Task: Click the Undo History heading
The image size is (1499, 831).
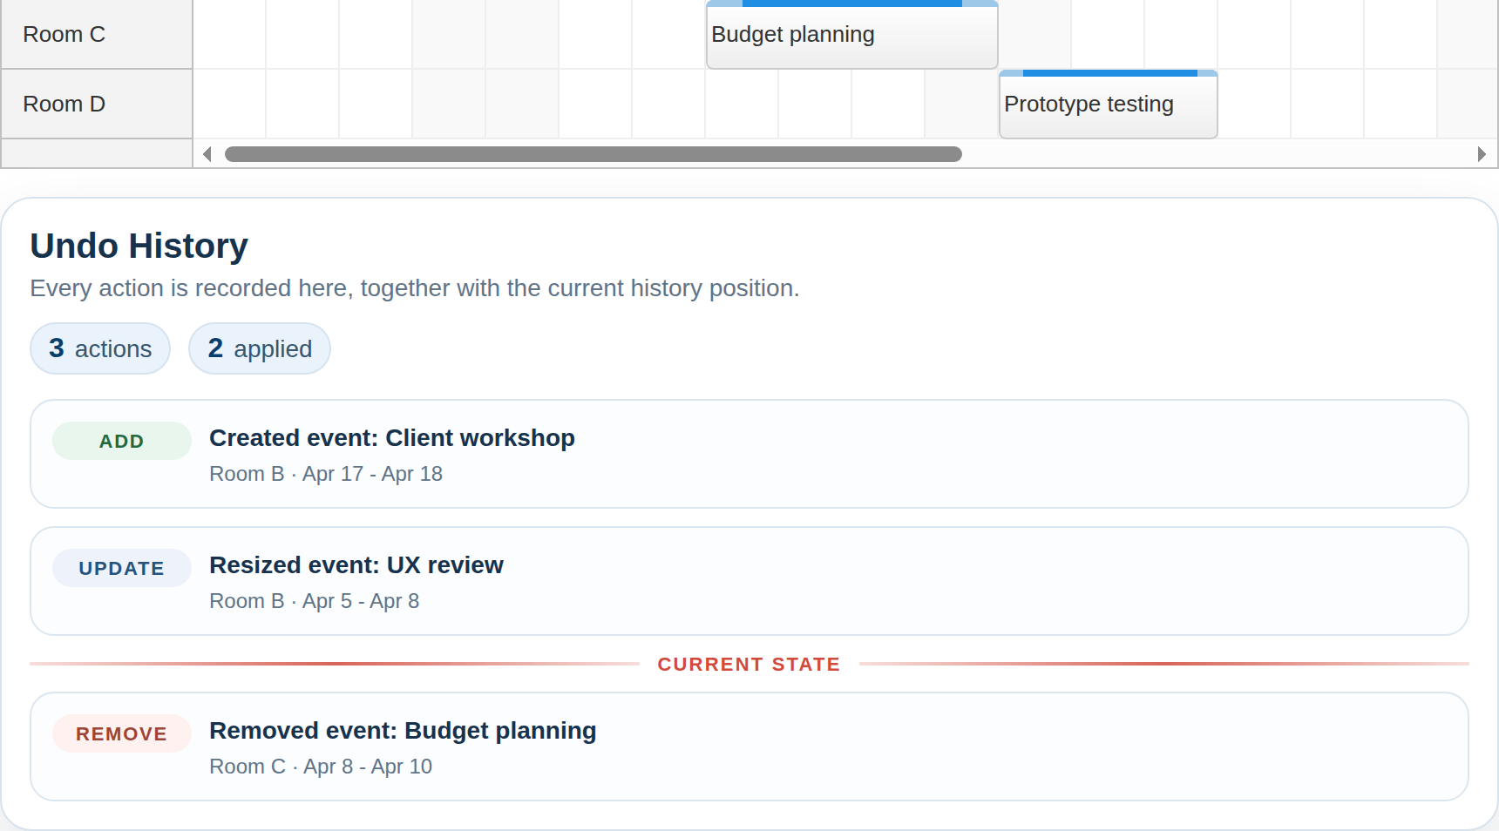Action: [139, 246]
